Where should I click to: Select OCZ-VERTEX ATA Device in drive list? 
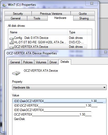48,47
